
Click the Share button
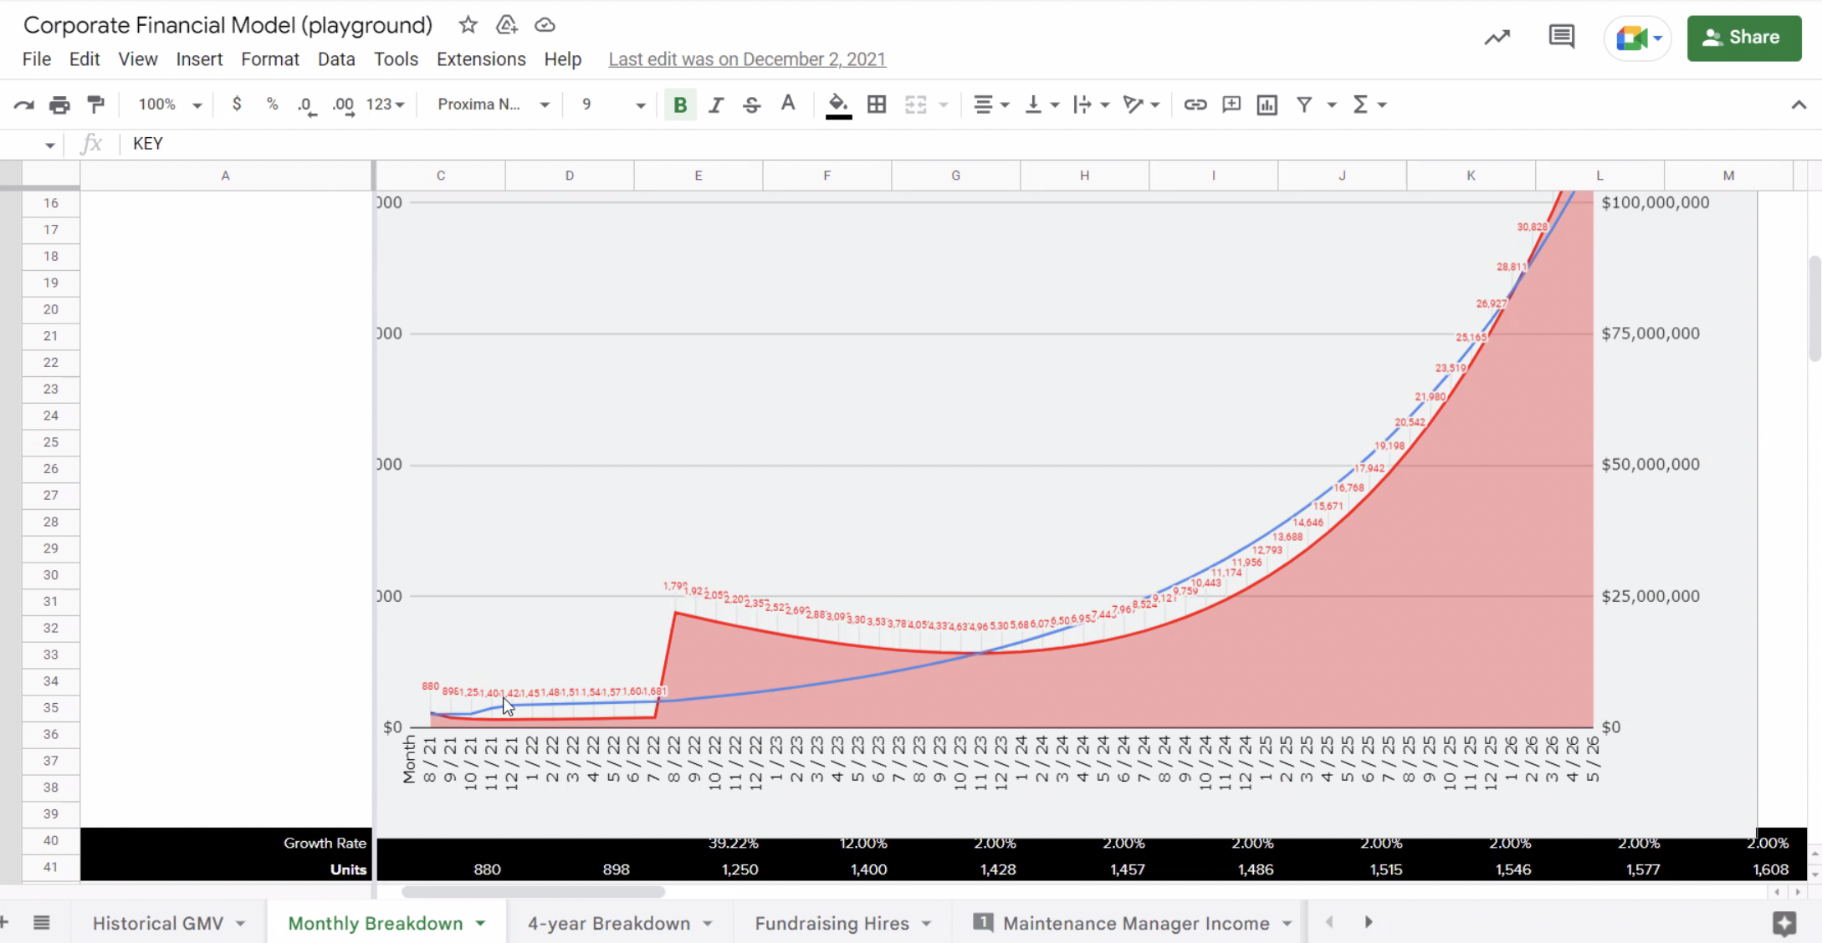pyautogui.click(x=1743, y=38)
